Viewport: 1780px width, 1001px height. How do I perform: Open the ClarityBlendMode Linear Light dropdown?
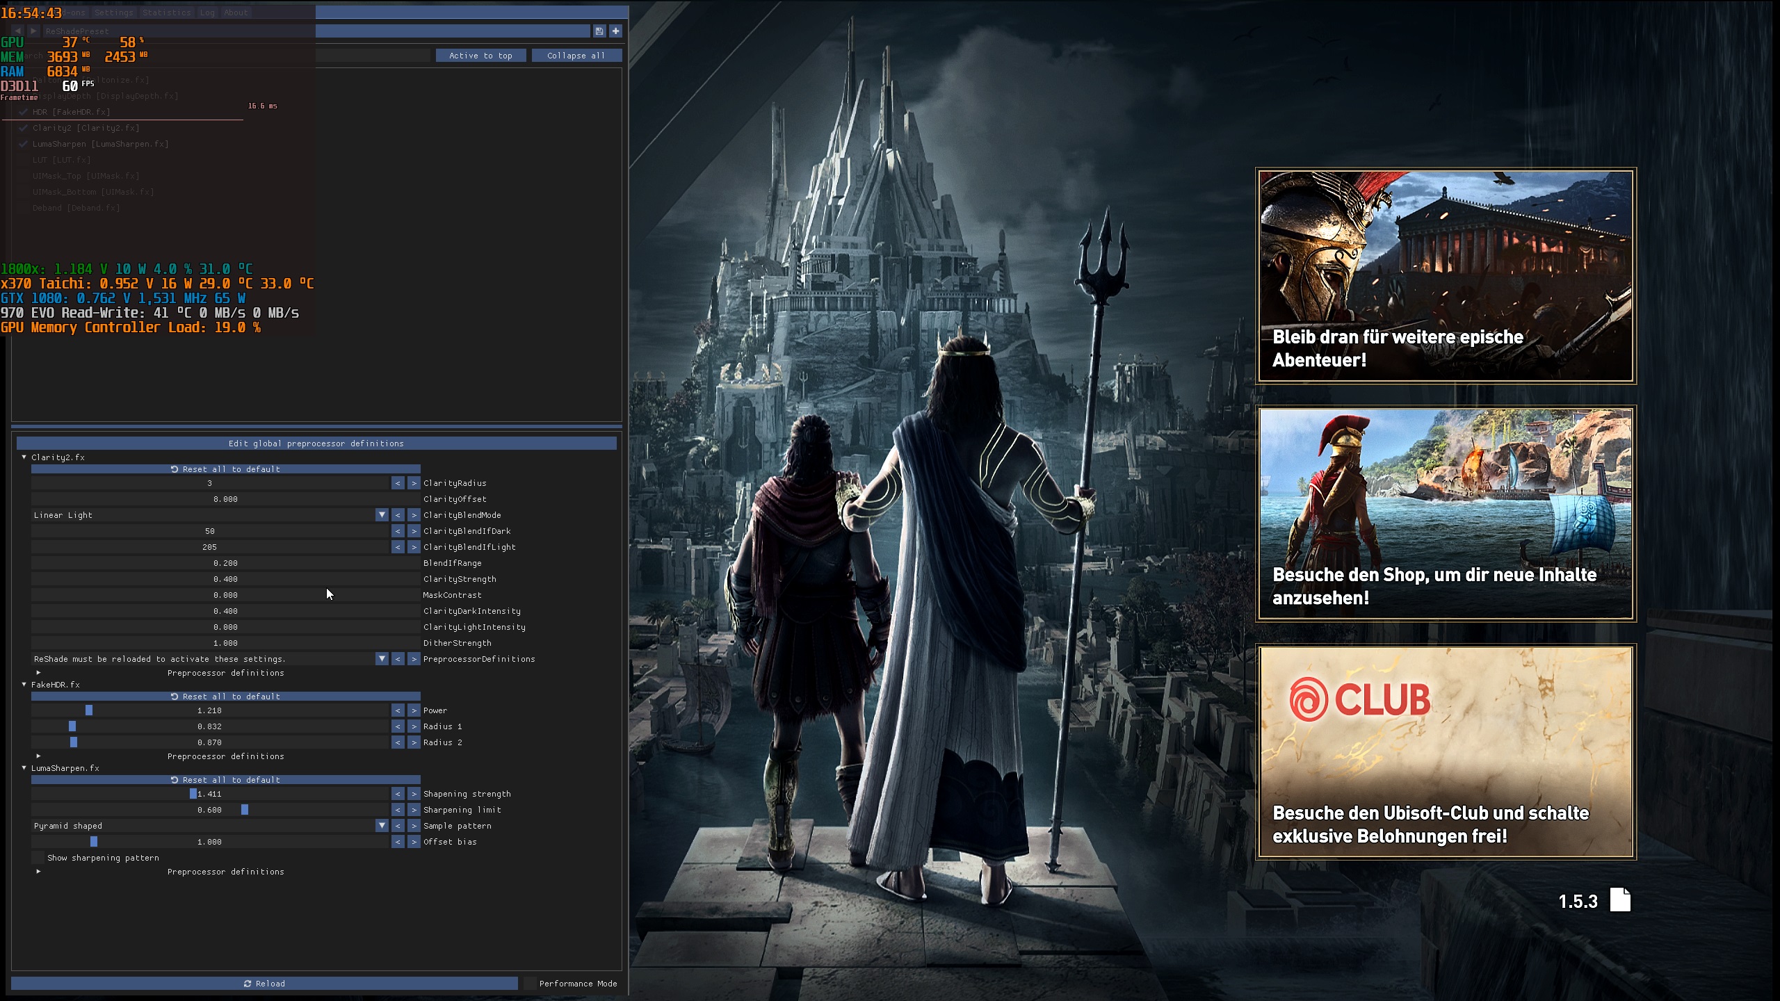382,515
